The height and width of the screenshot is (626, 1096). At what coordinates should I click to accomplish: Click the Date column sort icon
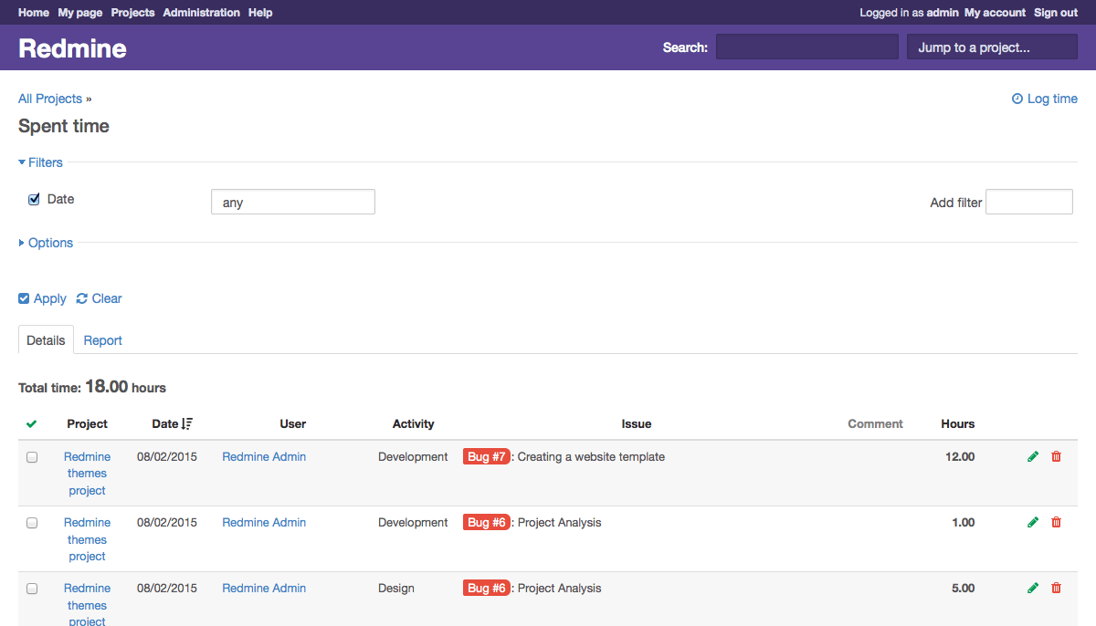coord(187,423)
